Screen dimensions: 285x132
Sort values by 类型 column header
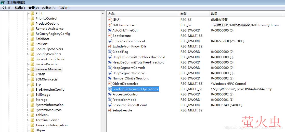[194, 14]
